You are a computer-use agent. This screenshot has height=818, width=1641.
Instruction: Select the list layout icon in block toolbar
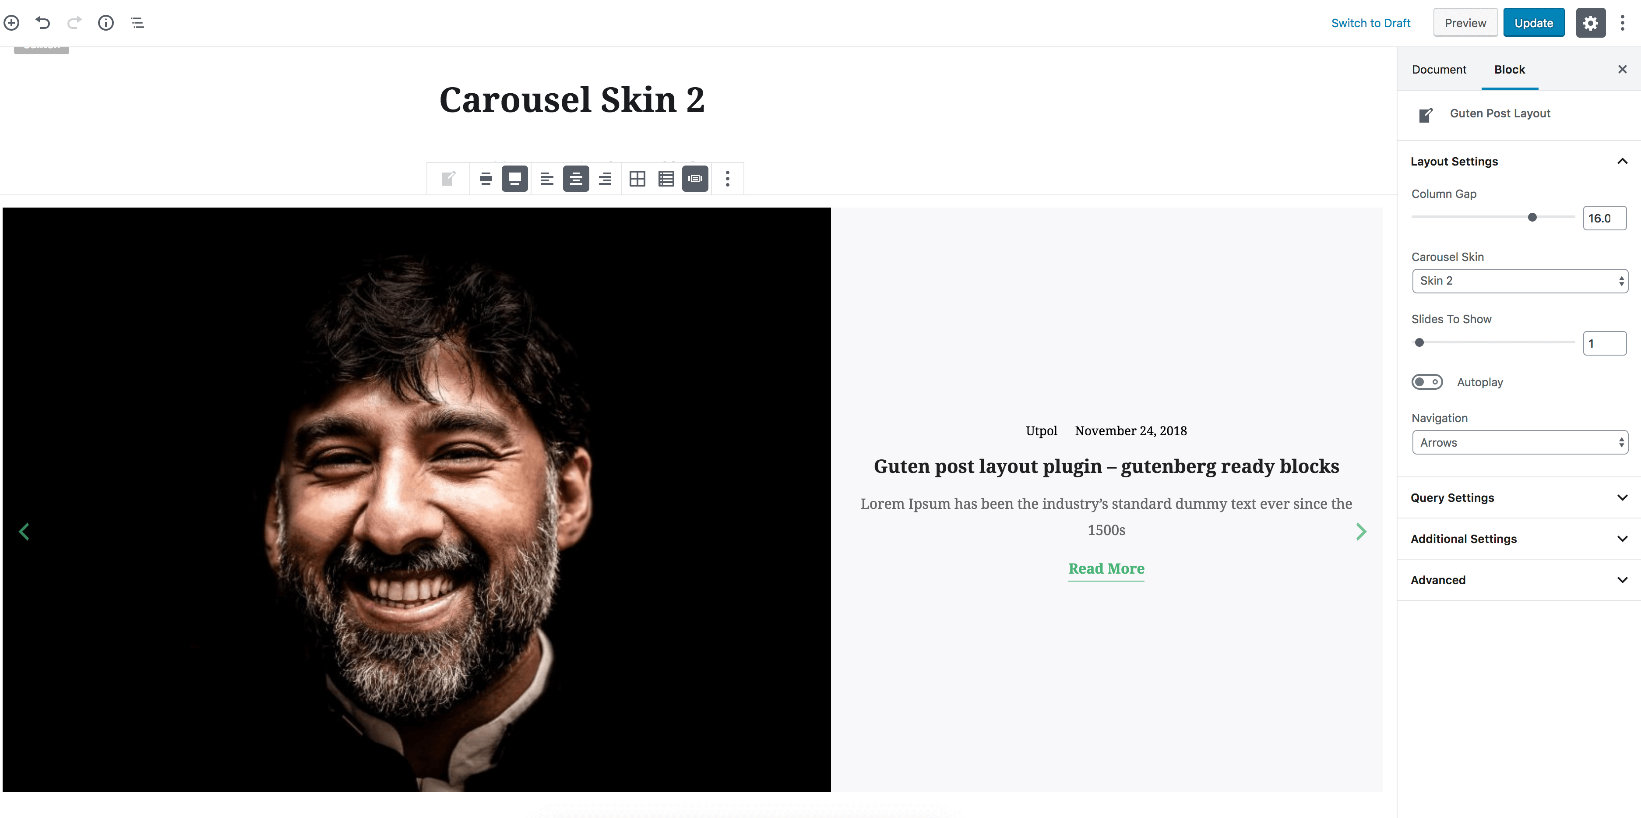click(666, 178)
